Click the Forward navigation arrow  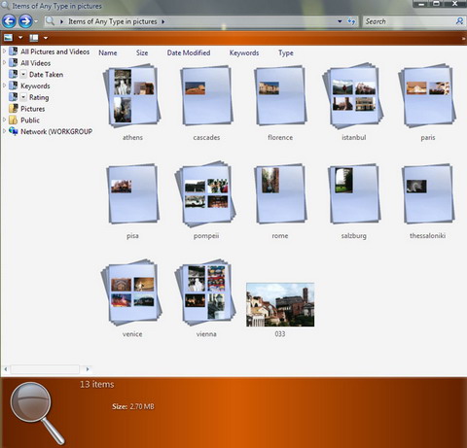click(x=25, y=21)
